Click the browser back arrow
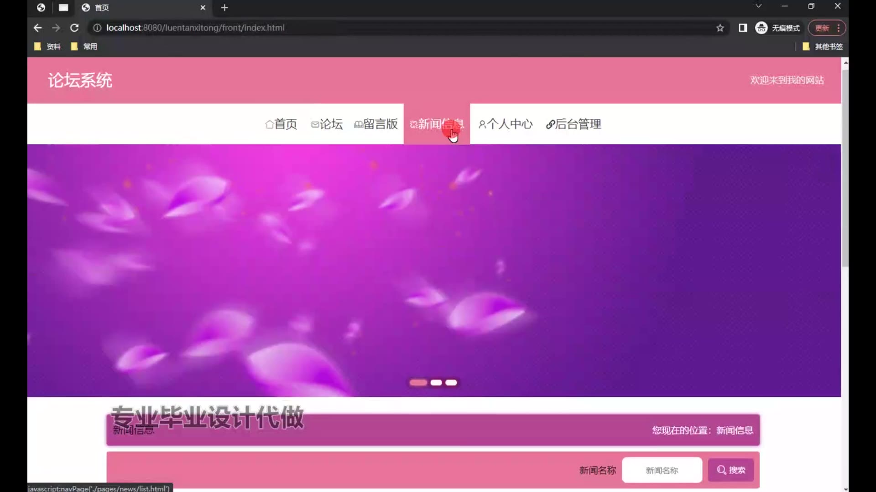The image size is (876, 492). point(38,28)
